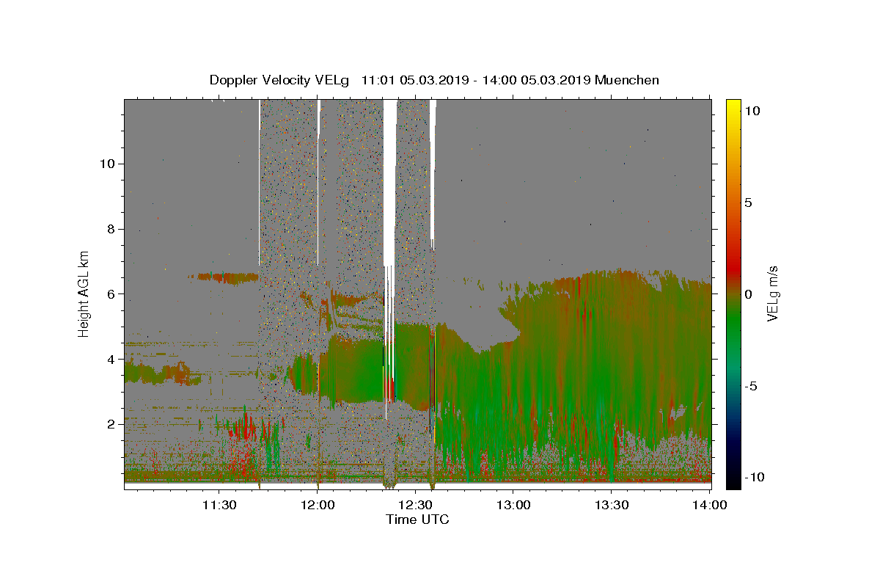The width and height of the screenshot is (880, 587).
Task: Click the 'Muenchen' location text in title
Action: click(x=627, y=80)
